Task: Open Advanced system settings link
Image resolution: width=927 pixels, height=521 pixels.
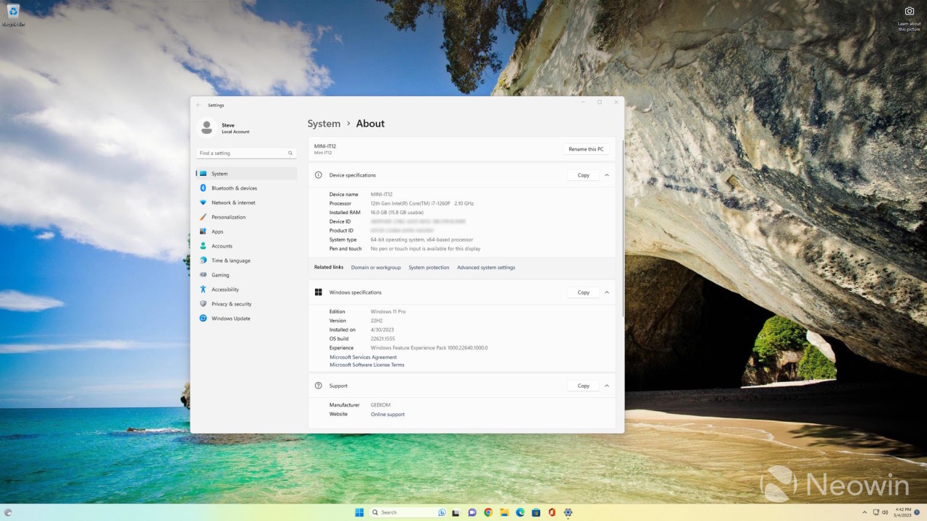Action: tap(486, 268)
